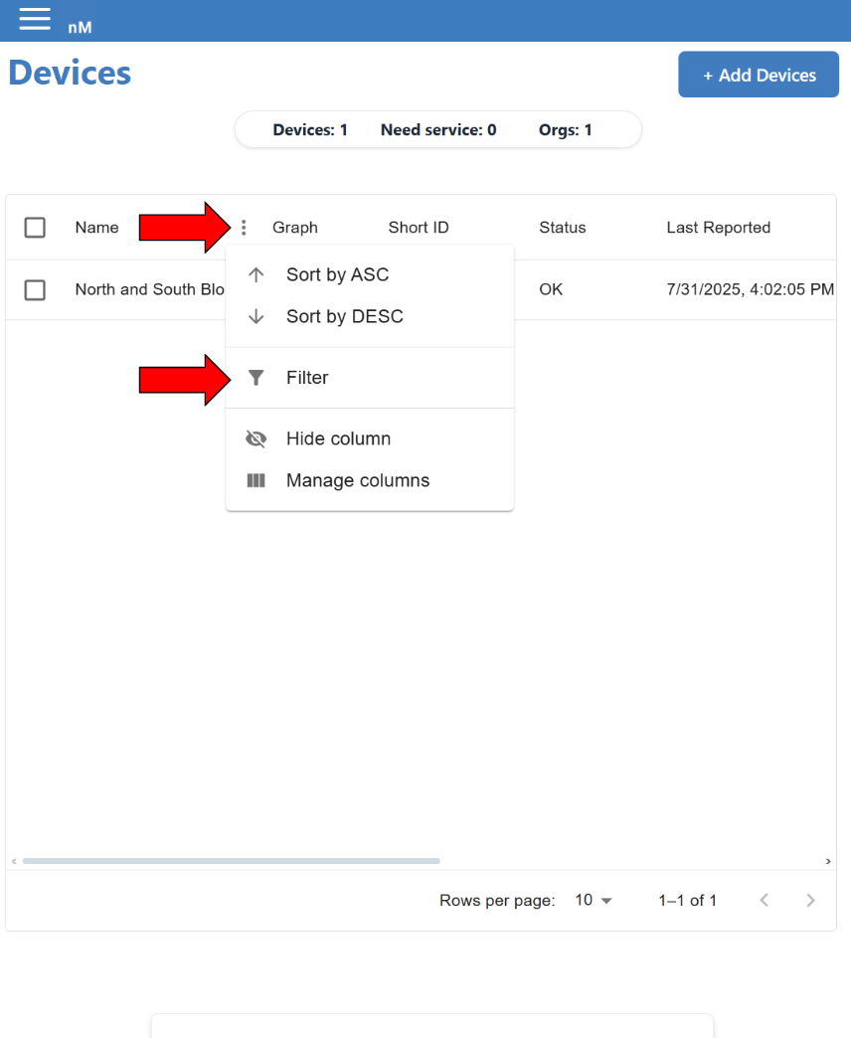Click the Devices: 1 summary text
Image resolution: width=851 pixels, height=1038 pixels.
coord(310,129)
